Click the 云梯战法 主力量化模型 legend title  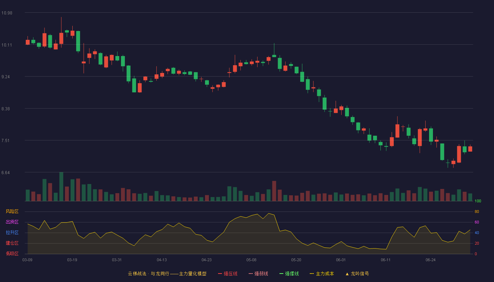(167, 274)
